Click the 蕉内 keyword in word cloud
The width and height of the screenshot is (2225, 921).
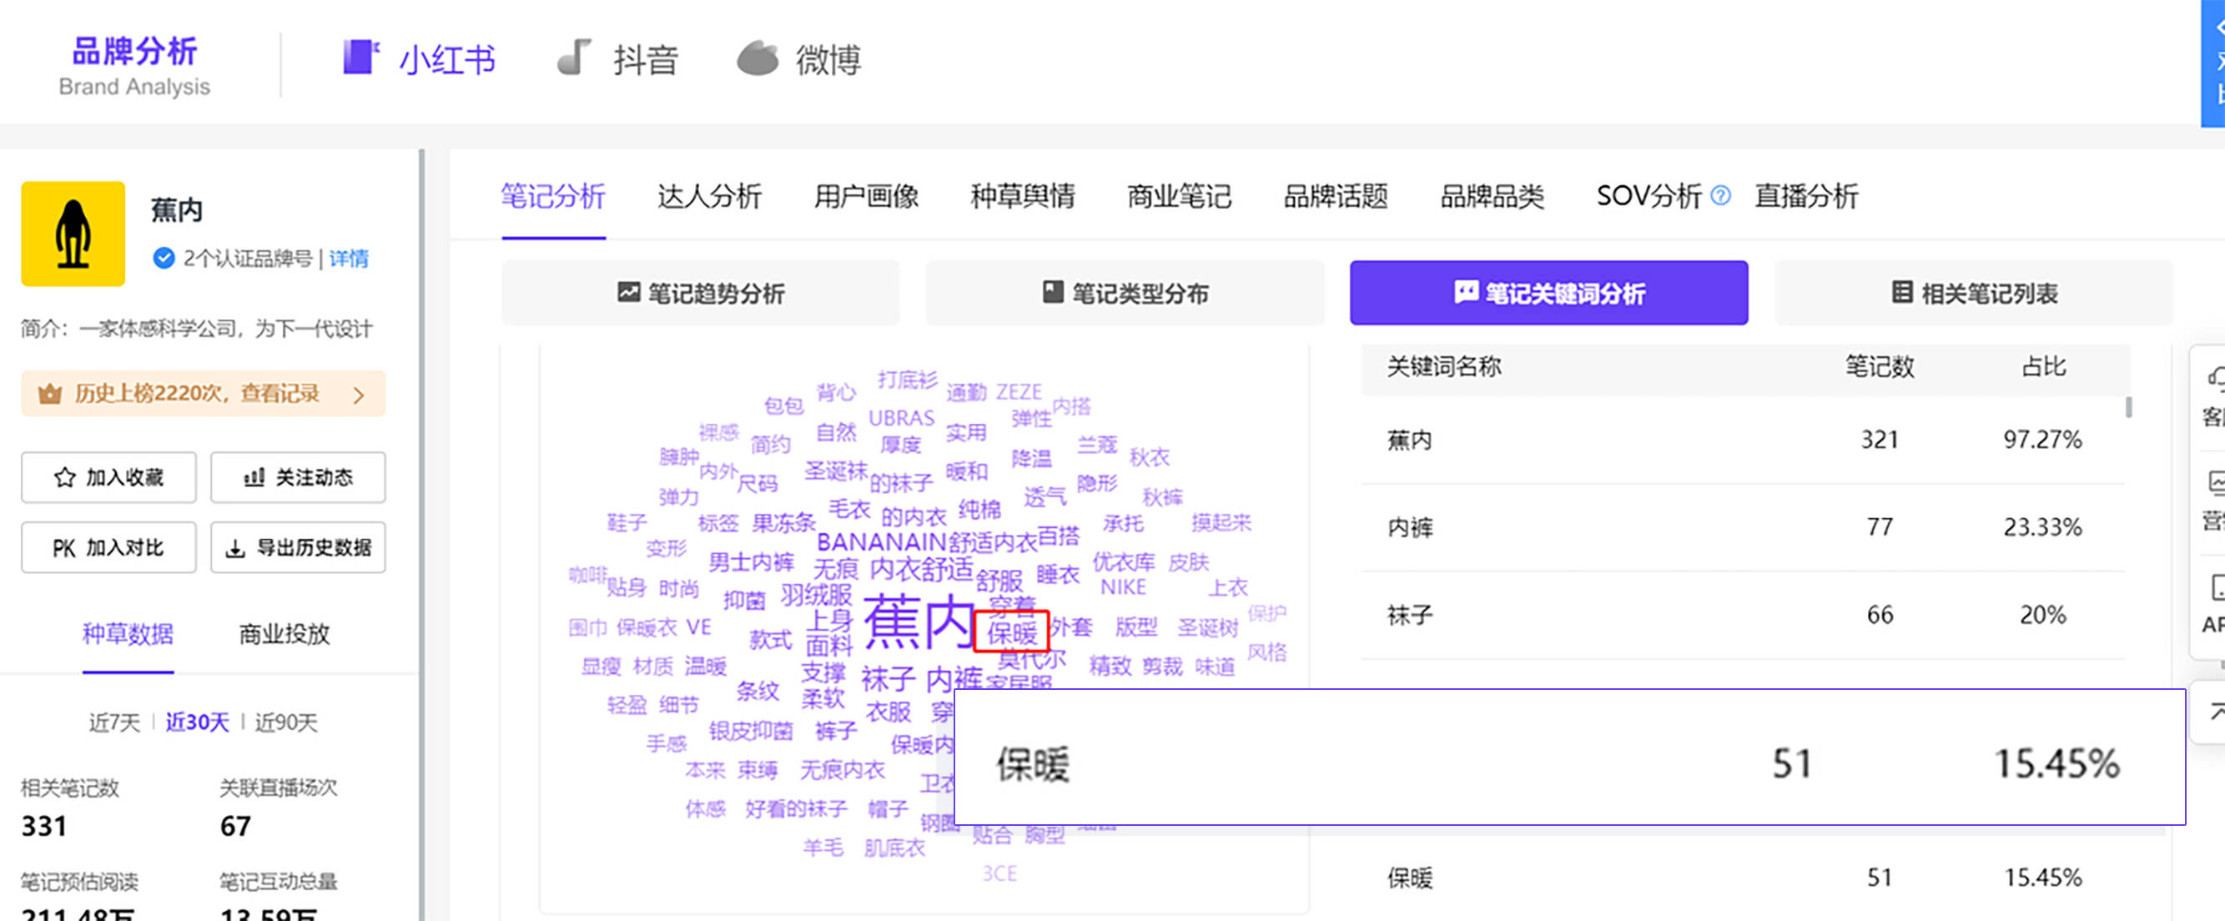pos(918,622)
